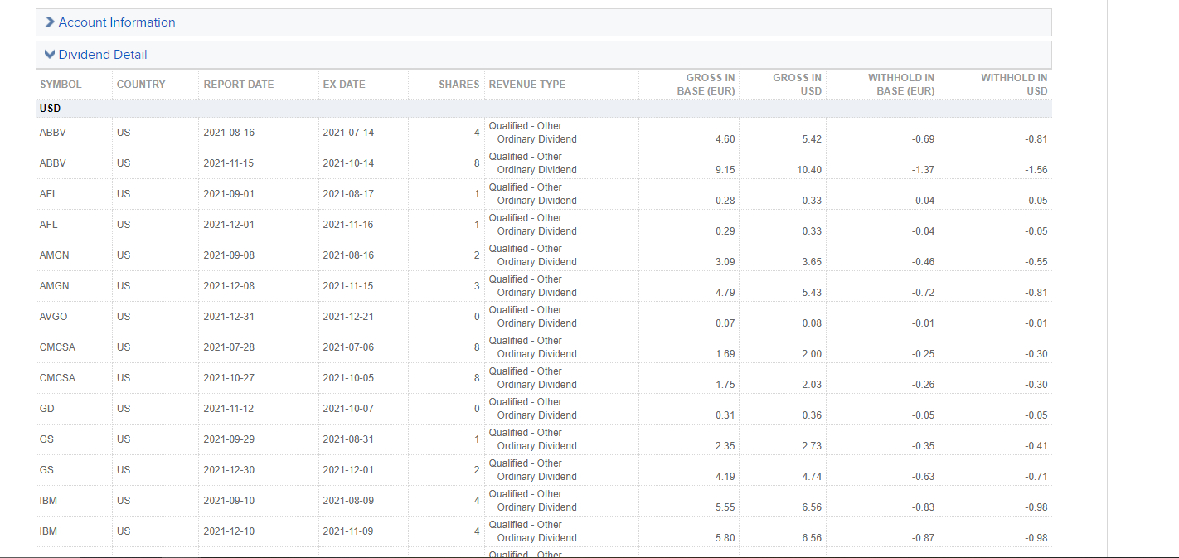Click ABBV symbol in 2021-11-15 row
This screenshot has height=558, width=1179.
tap(53, 163)
